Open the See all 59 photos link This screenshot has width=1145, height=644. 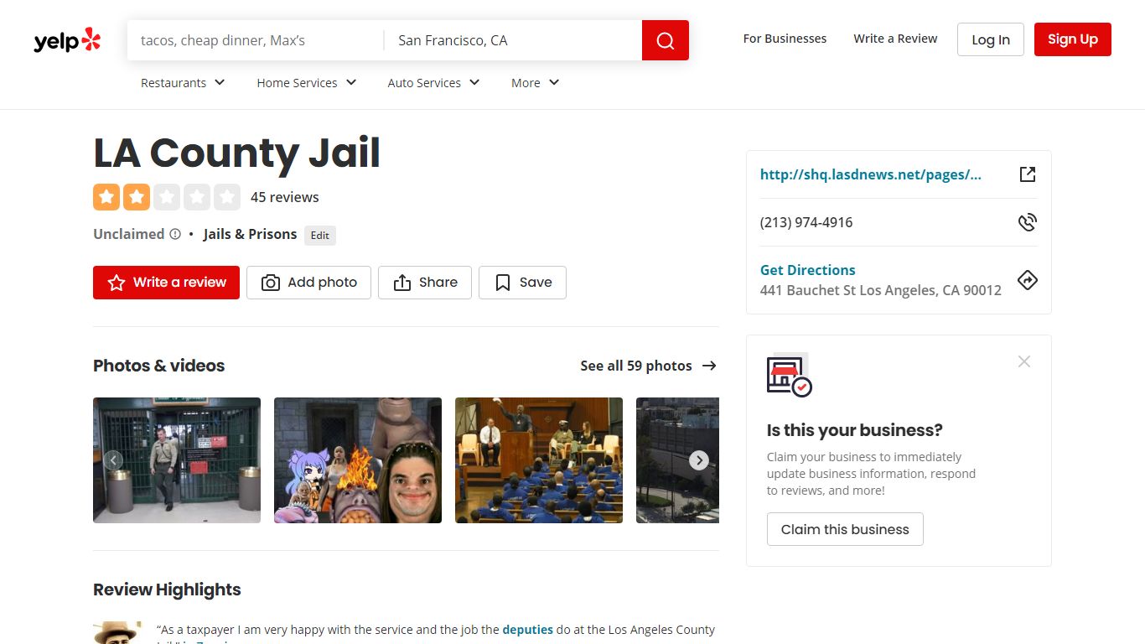(x=648, y=366)
